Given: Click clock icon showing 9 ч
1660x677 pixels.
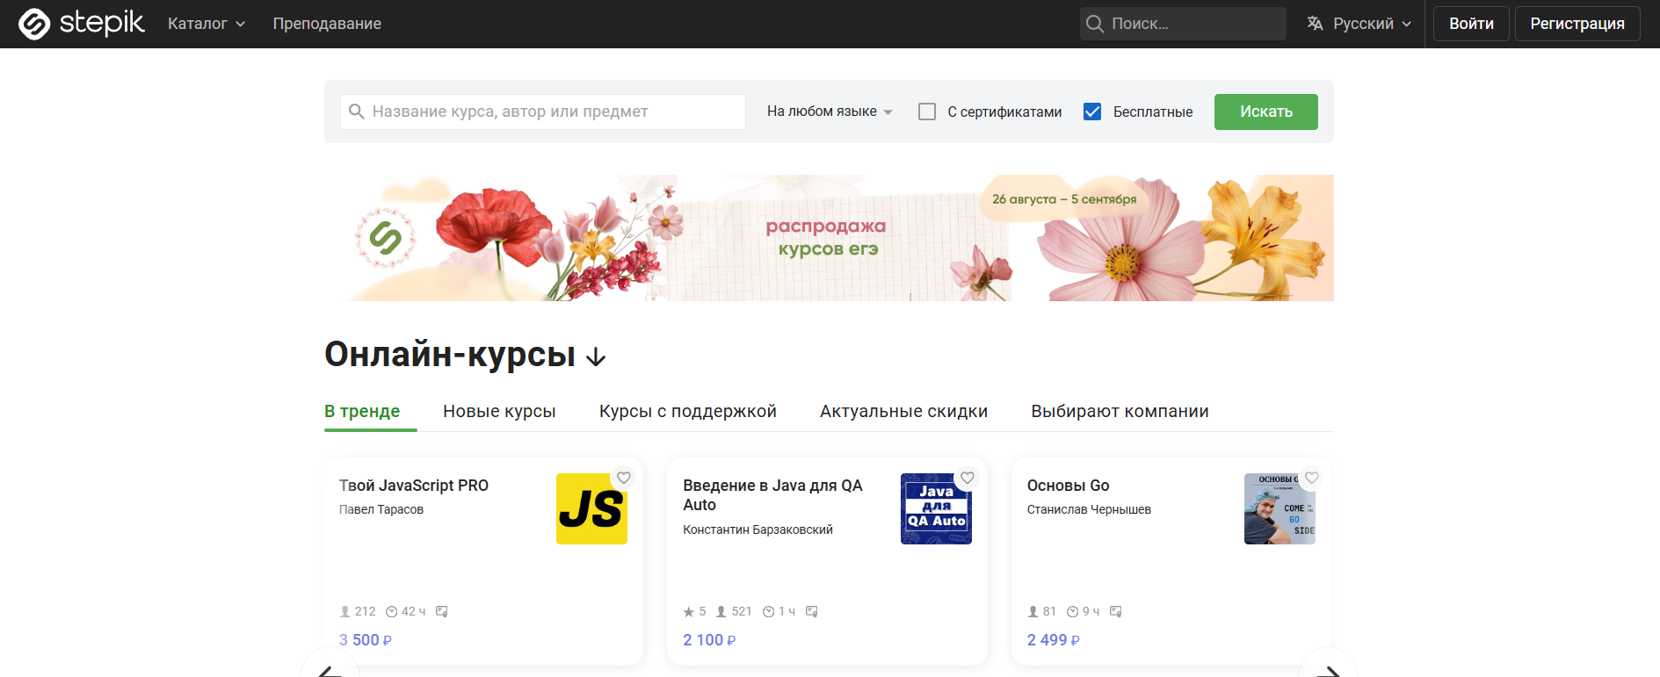Looking at the screenshot, I should tap(1073, 611).
